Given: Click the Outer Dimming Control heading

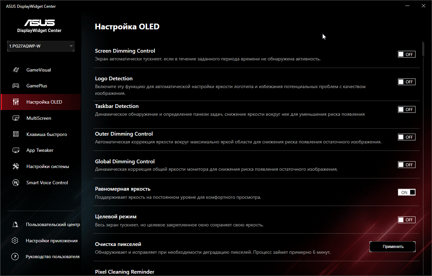Looking at the screenshot, I should [124, 134].
